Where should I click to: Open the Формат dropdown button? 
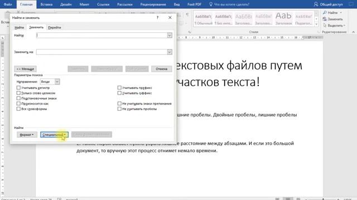[27, 134]
